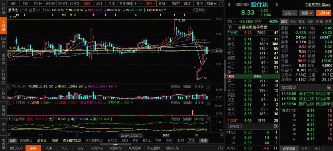
Task: Toggle 均线 moving average indicator
Action: (x=55, y=141)
